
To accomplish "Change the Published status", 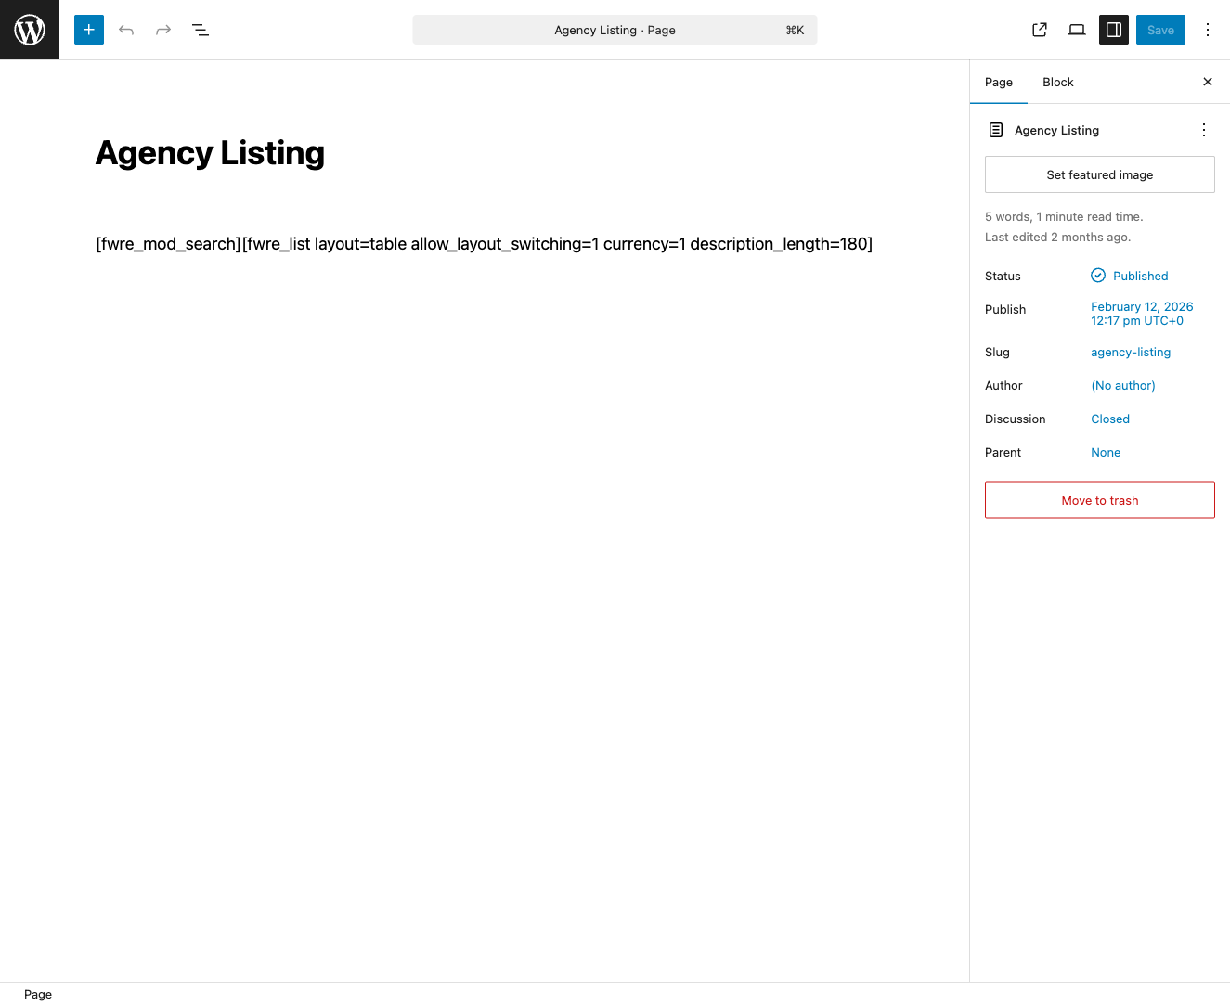I will pyautogui.click(x=1140, y=276).
